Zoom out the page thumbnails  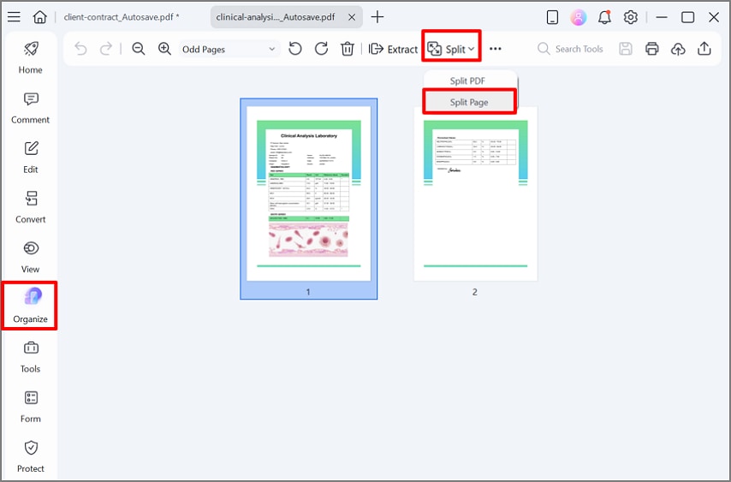(x=139, y=49)
